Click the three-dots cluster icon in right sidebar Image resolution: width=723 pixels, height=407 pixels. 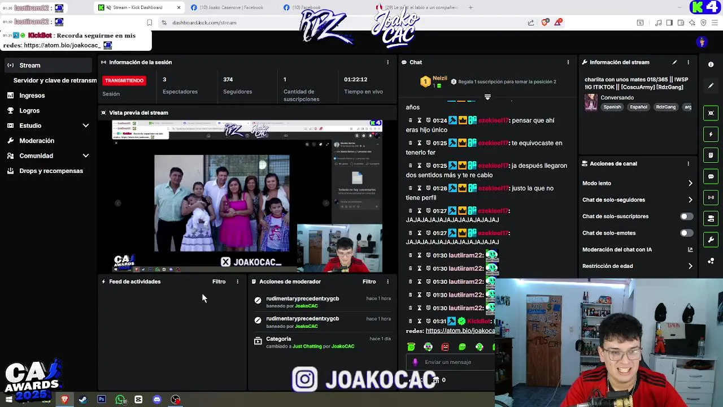pyautogui.click(x=711, y=261)
